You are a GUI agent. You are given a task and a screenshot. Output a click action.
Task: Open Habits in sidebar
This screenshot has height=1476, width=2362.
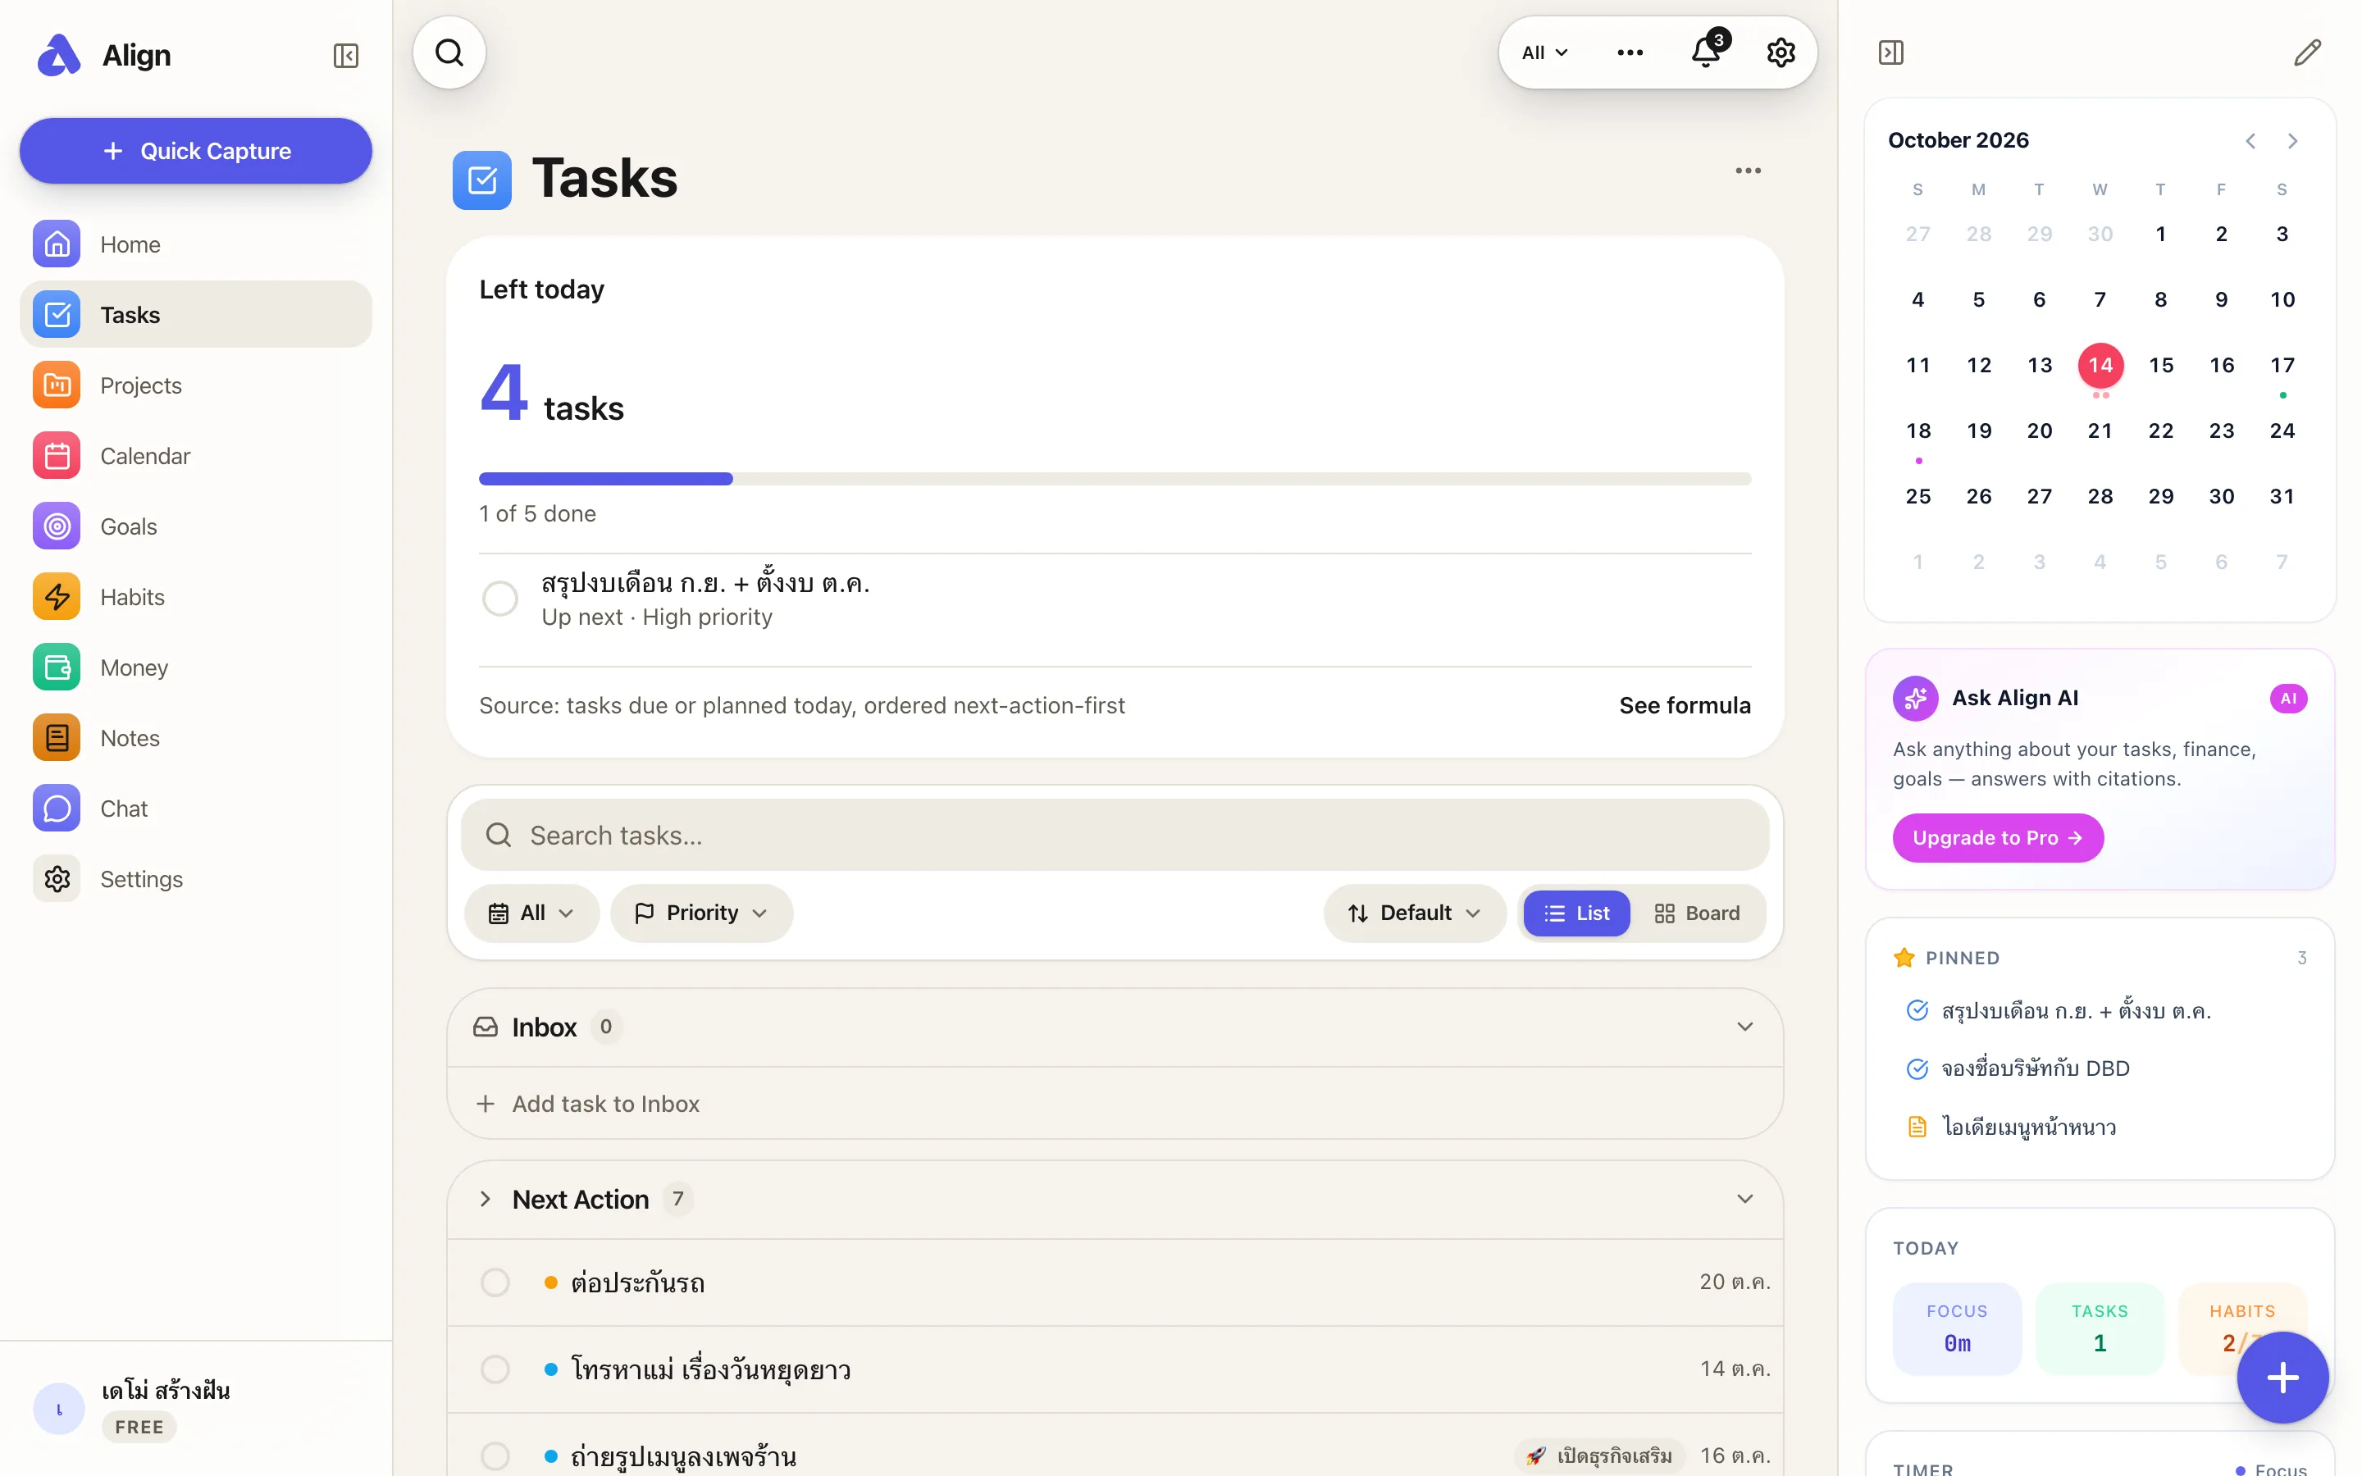(195, 596)
